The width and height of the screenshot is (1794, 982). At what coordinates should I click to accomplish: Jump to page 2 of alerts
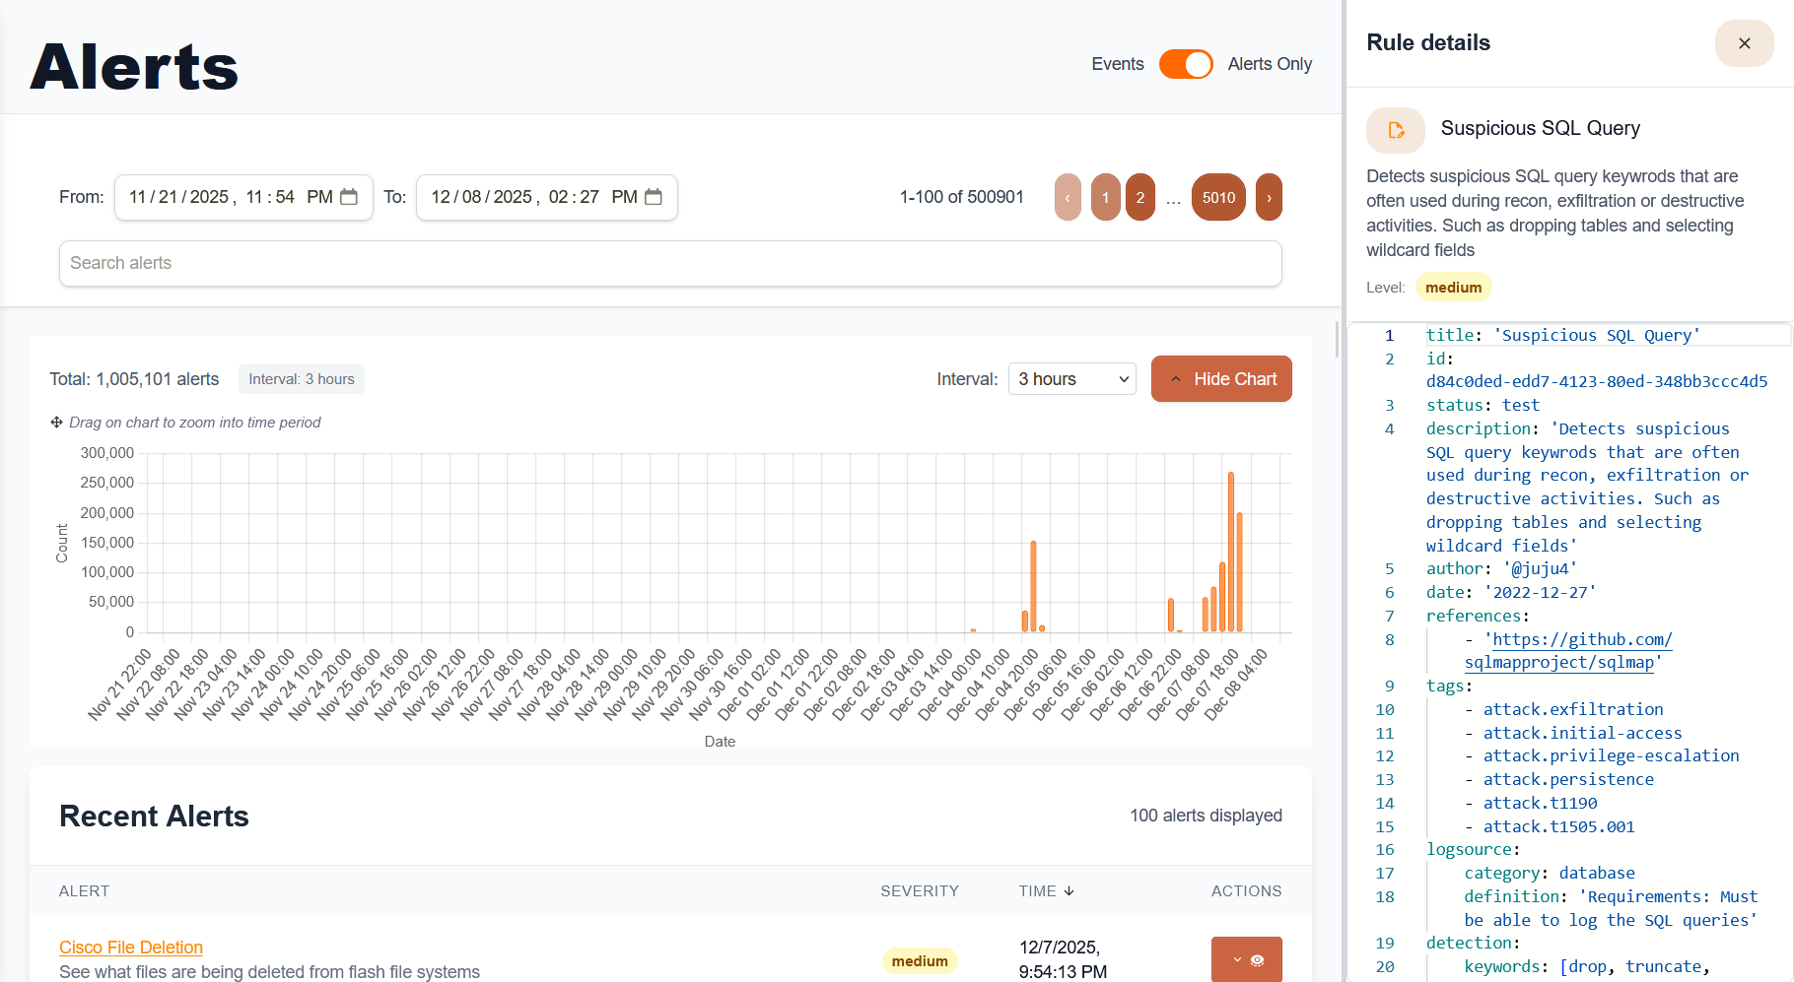pyautogui.click(x=1139, y=198)
